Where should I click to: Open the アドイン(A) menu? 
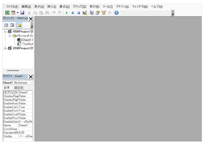coord(122,6)
